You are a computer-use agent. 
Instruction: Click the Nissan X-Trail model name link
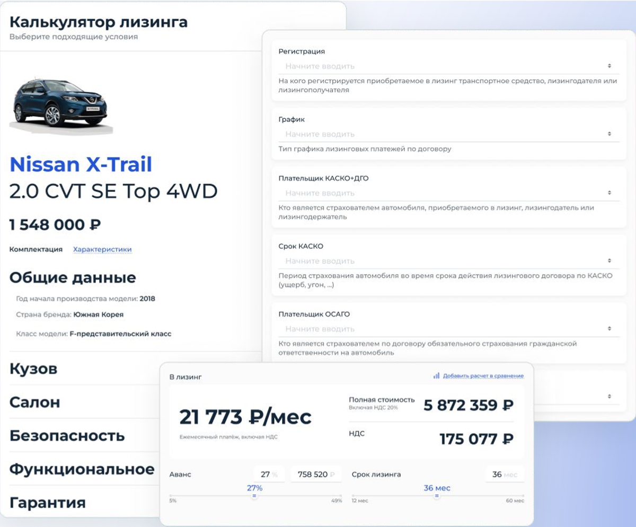click(79, 165)
